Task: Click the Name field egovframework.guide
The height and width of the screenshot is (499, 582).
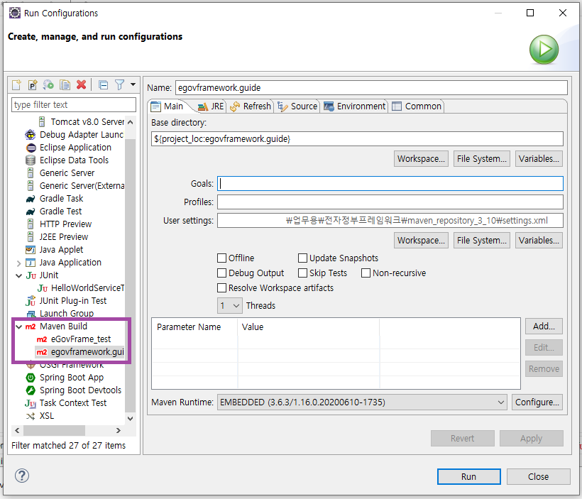Action: 371,88
